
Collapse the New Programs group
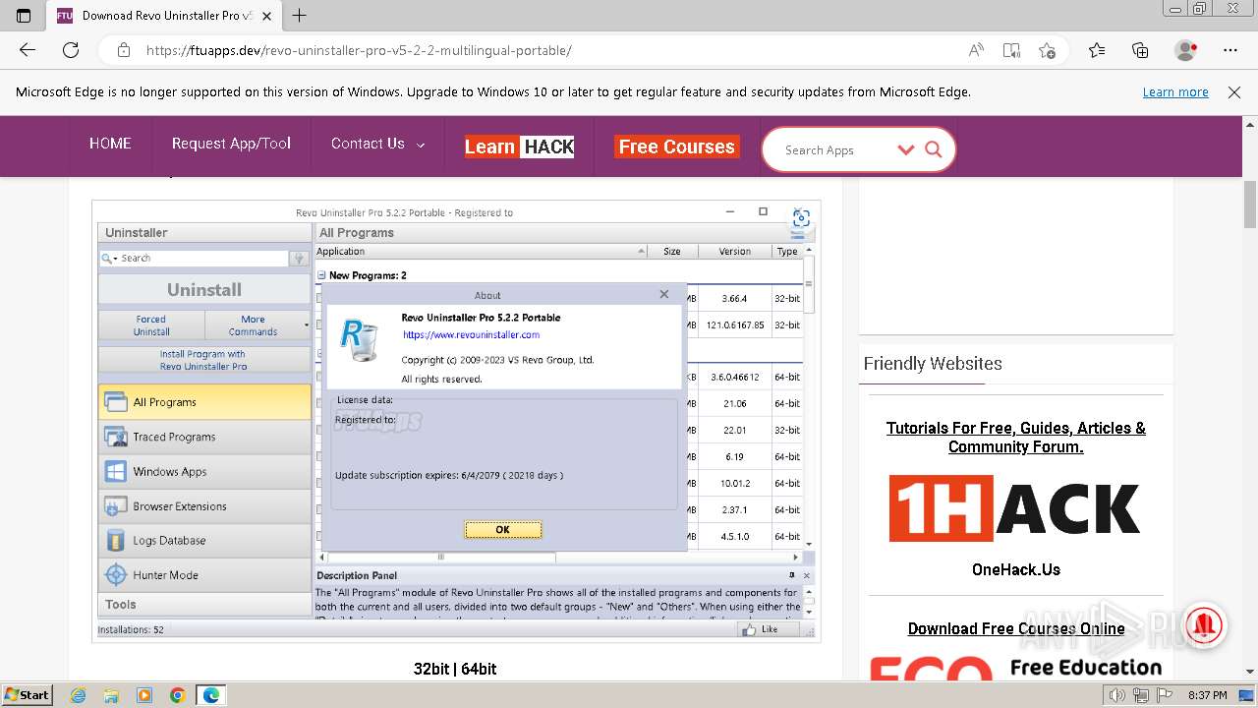click(x=321, y=275)
